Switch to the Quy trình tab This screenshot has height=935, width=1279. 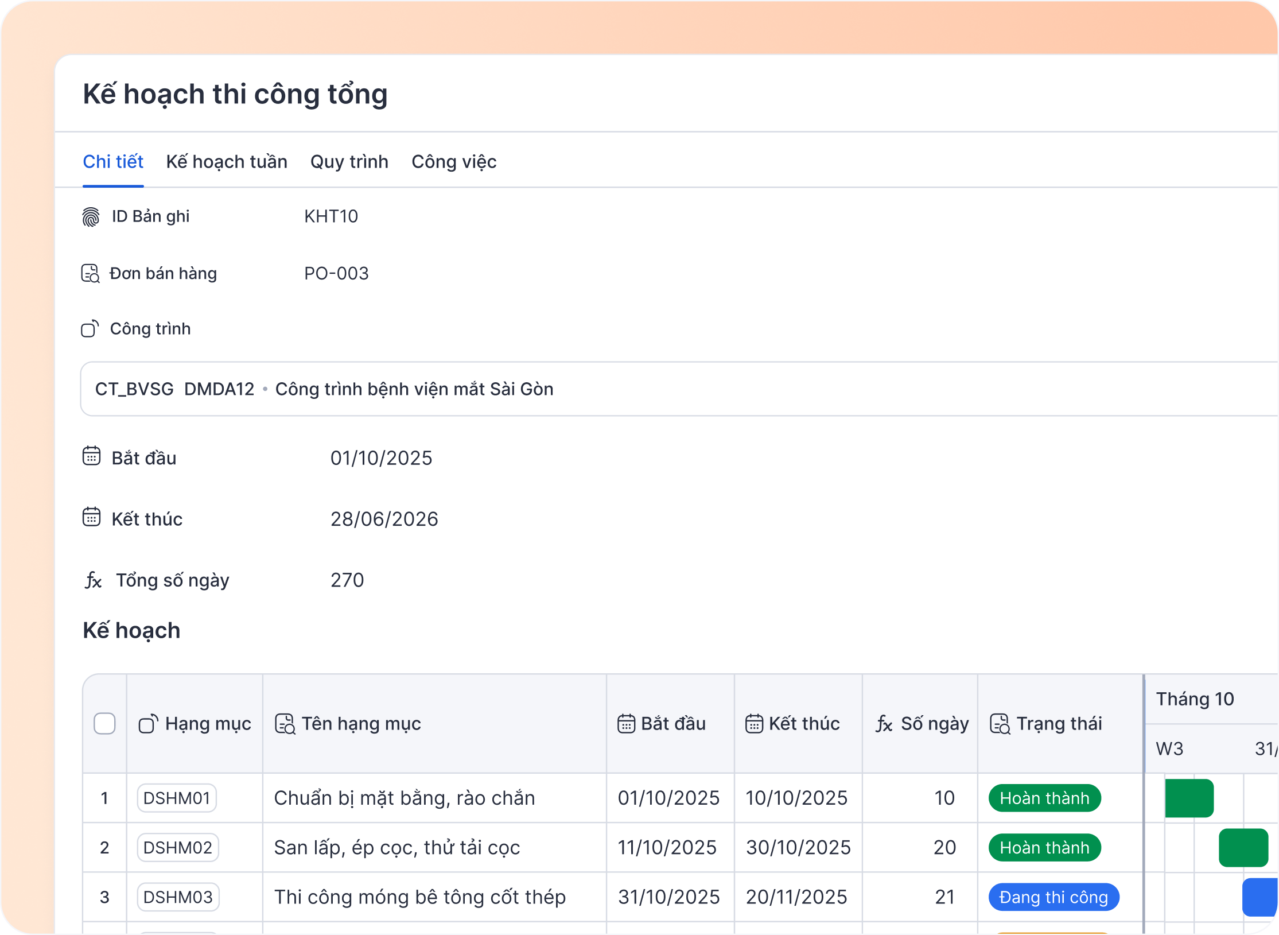349,162
